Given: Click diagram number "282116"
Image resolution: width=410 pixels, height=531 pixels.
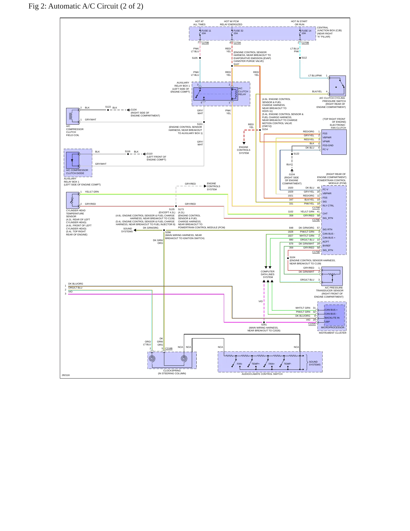Looking at the screenshot, I should pos(66,375).
